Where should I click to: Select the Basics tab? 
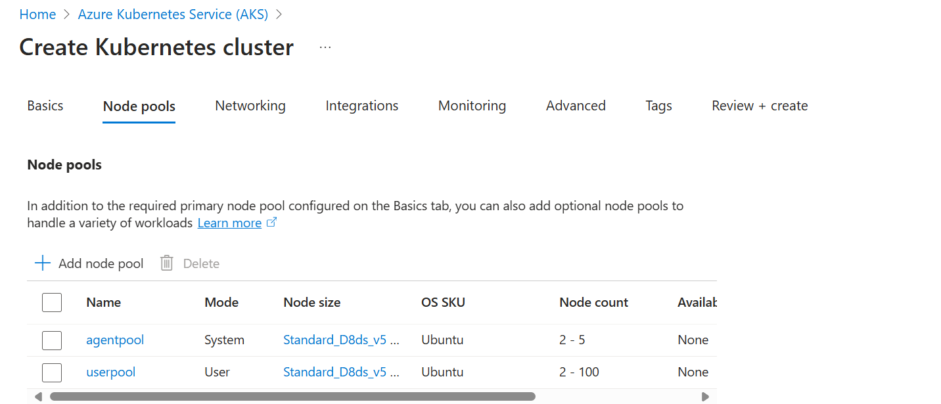45,106
